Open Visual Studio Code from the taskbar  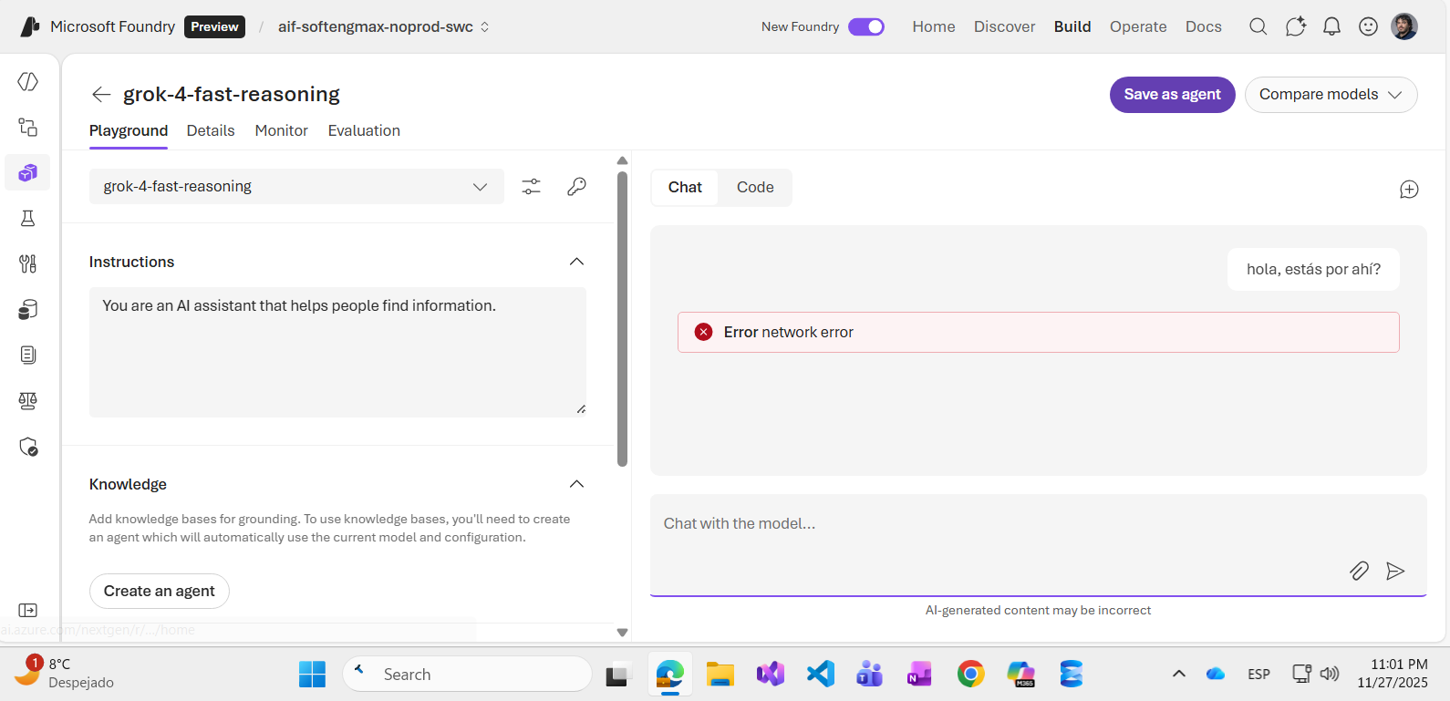pos(821,674)
